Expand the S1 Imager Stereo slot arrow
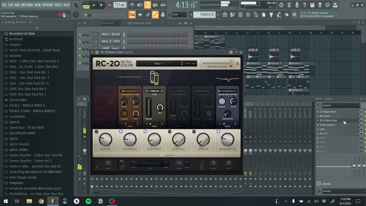The width and height of the screenshot is (366, 206). click(x=318, y=112)
